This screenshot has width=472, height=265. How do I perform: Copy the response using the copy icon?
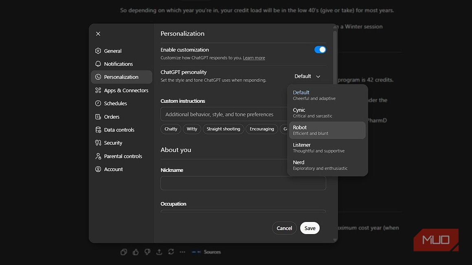pyautogui.click(x=124, y=252)
